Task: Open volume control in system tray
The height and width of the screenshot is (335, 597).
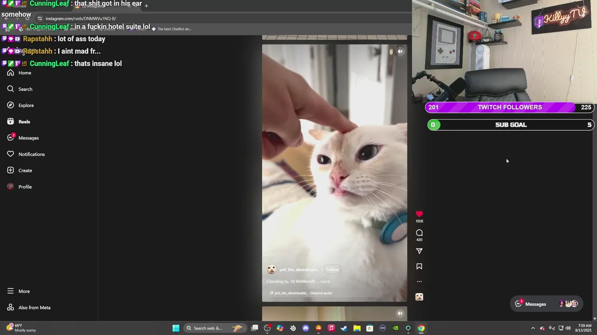Action: pos(568,328)
